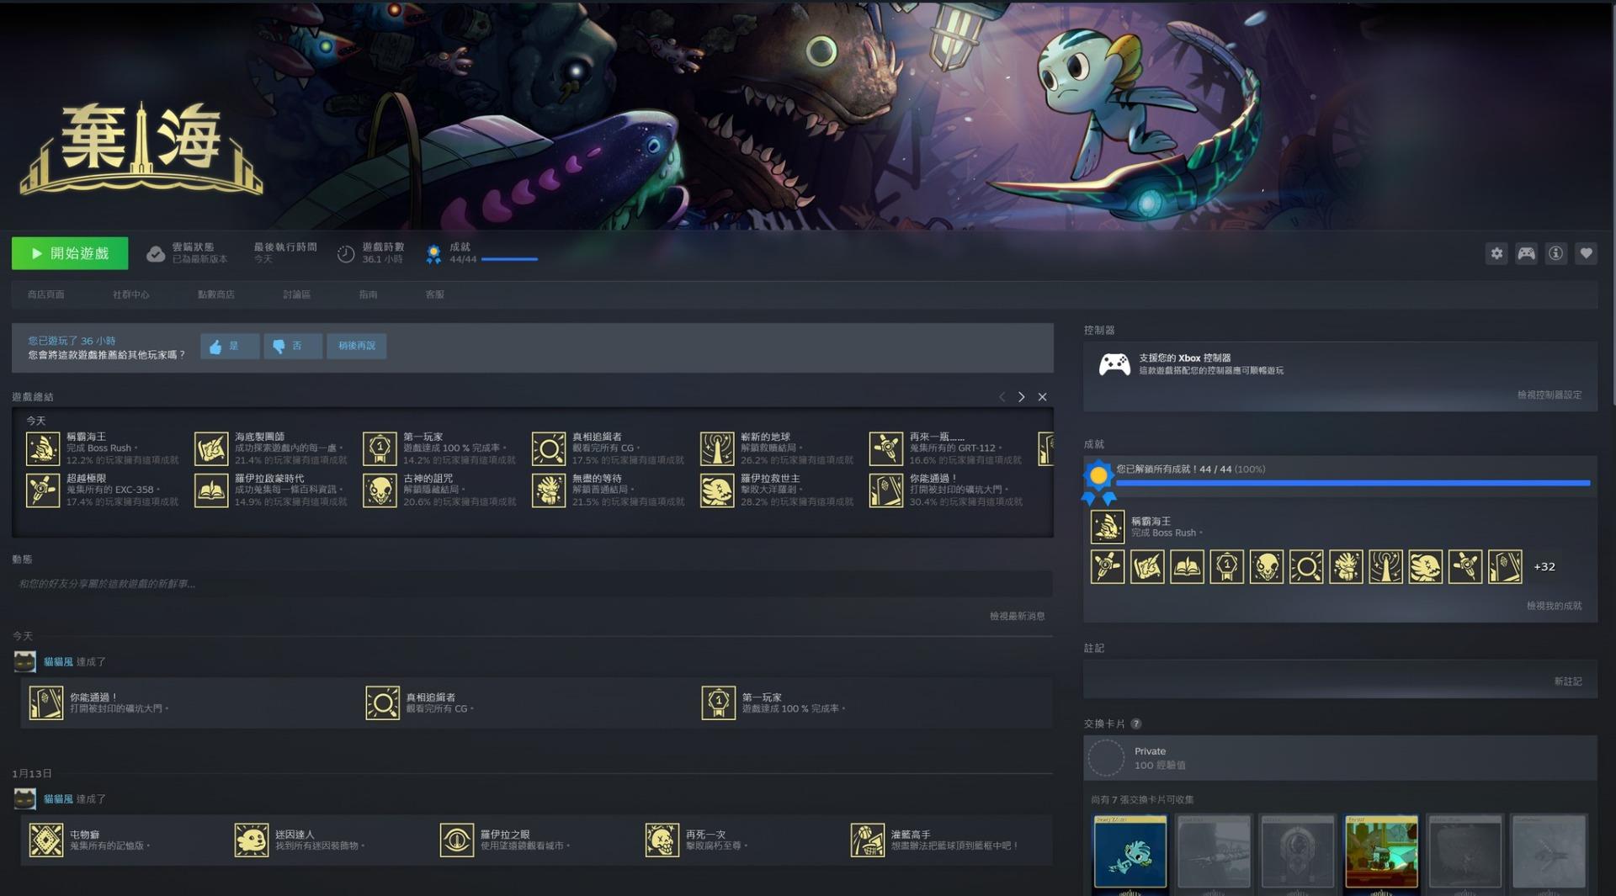1616x896 pixels.
Task: Click the 真相追緝者 achievement icon in today's activity
Action: pos(382,702)
